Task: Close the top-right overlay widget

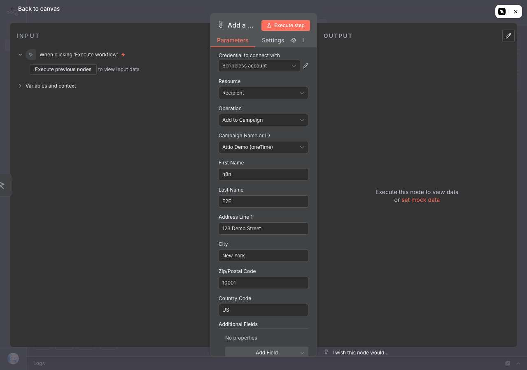Action: coord(515,12)
